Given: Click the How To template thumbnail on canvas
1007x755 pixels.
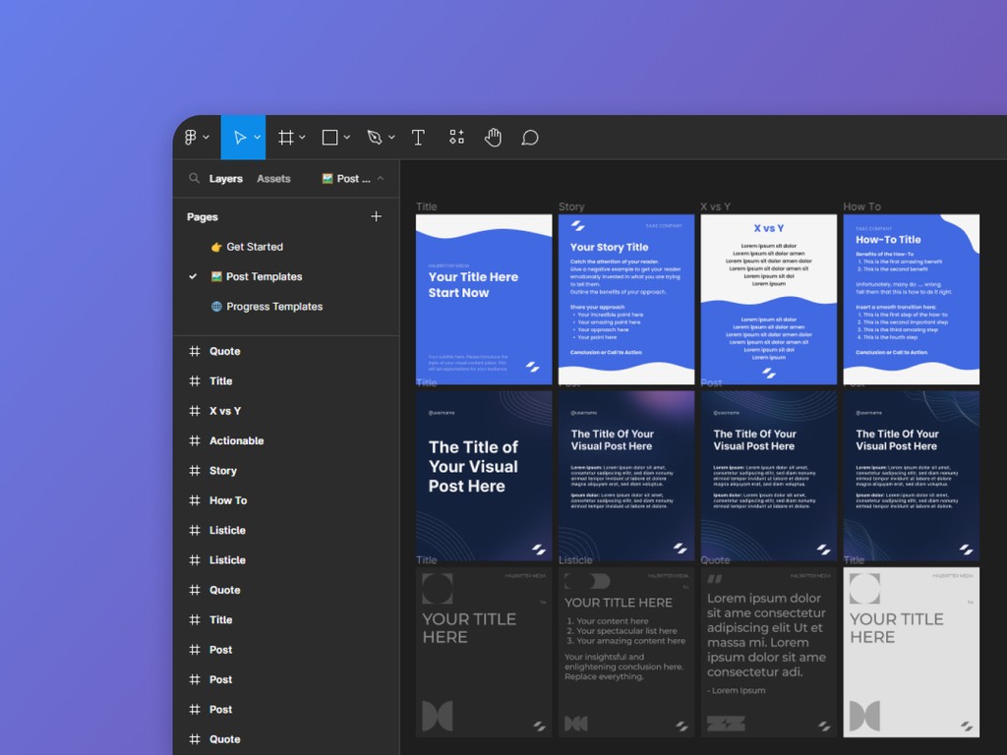Looking at the screenshot, I should coord(911,298).
